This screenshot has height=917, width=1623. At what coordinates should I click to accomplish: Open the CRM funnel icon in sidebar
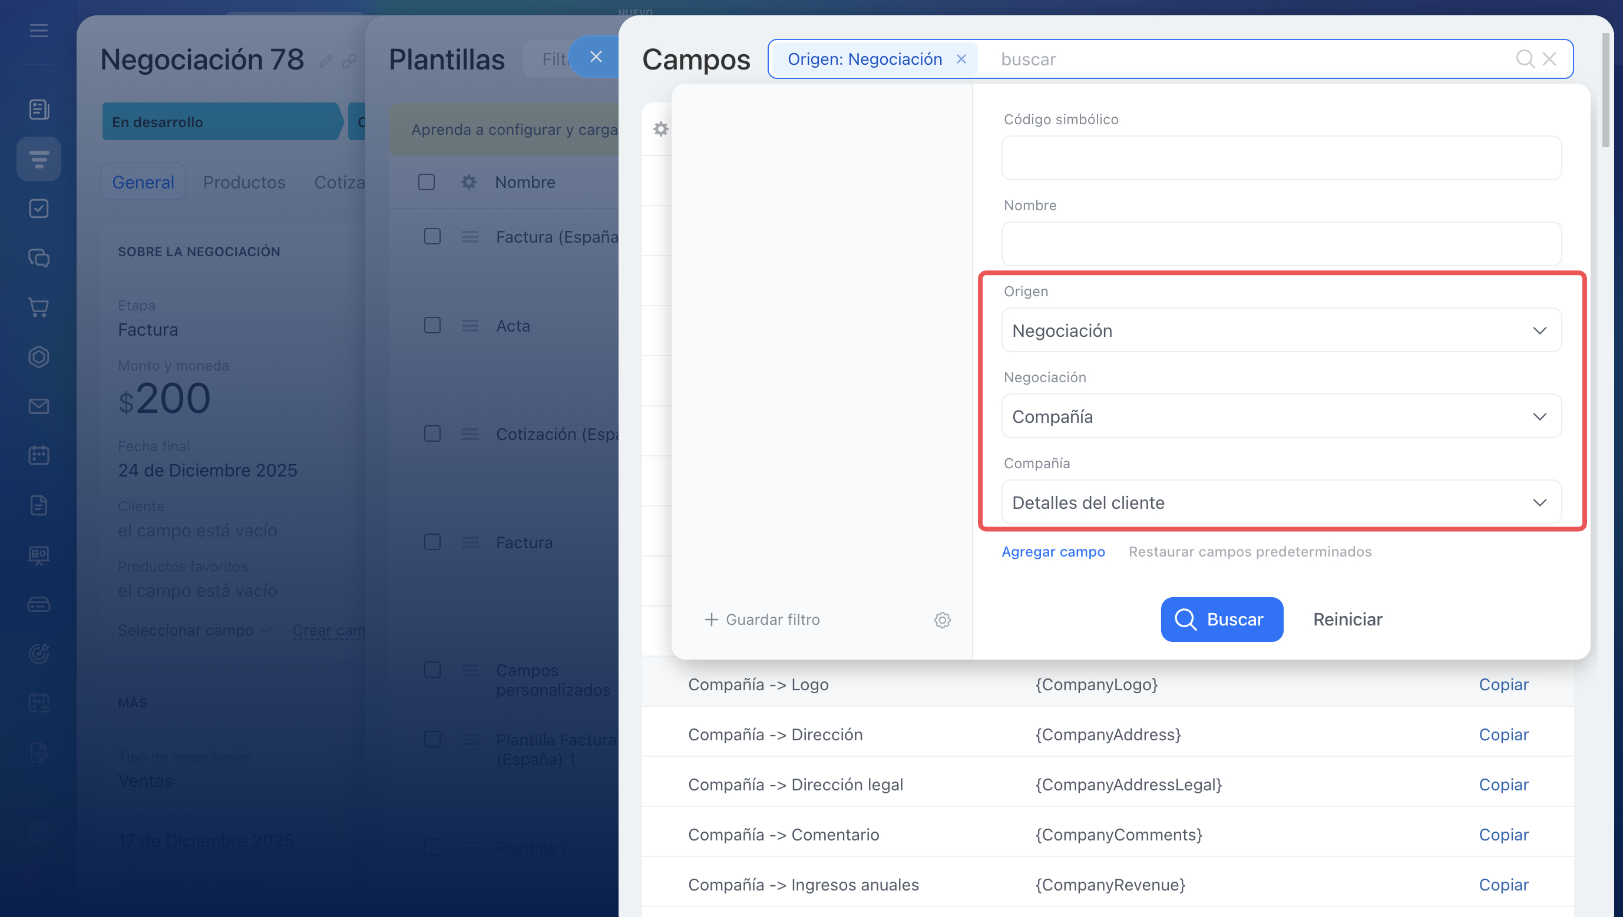[38, 158]
